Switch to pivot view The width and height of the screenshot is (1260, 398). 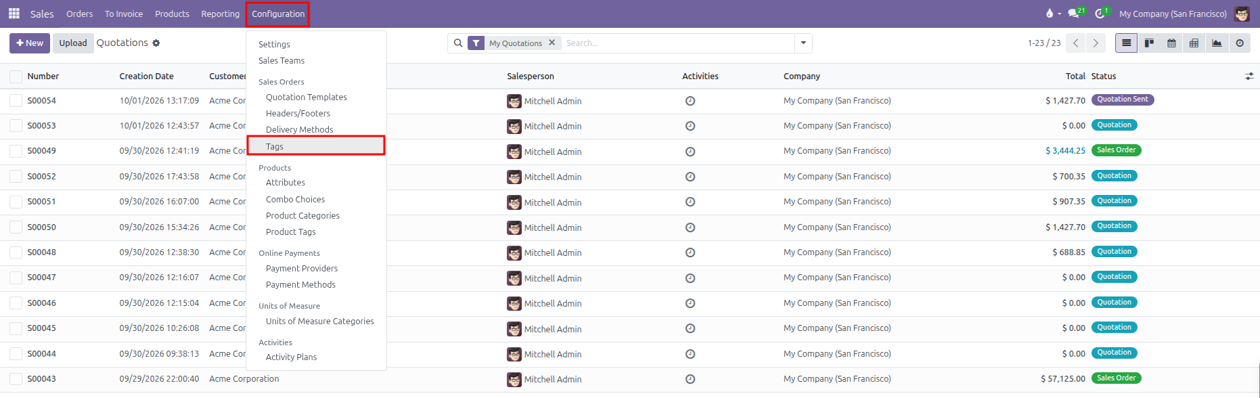(x=1194, y=43)
